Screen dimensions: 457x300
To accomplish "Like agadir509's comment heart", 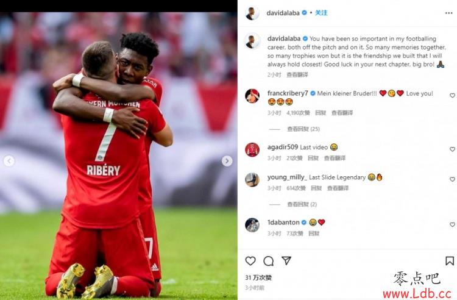I will click(x=452, y=149).
